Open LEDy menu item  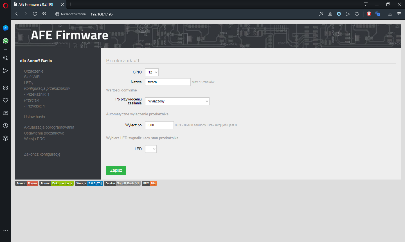(x=29, y=83)
